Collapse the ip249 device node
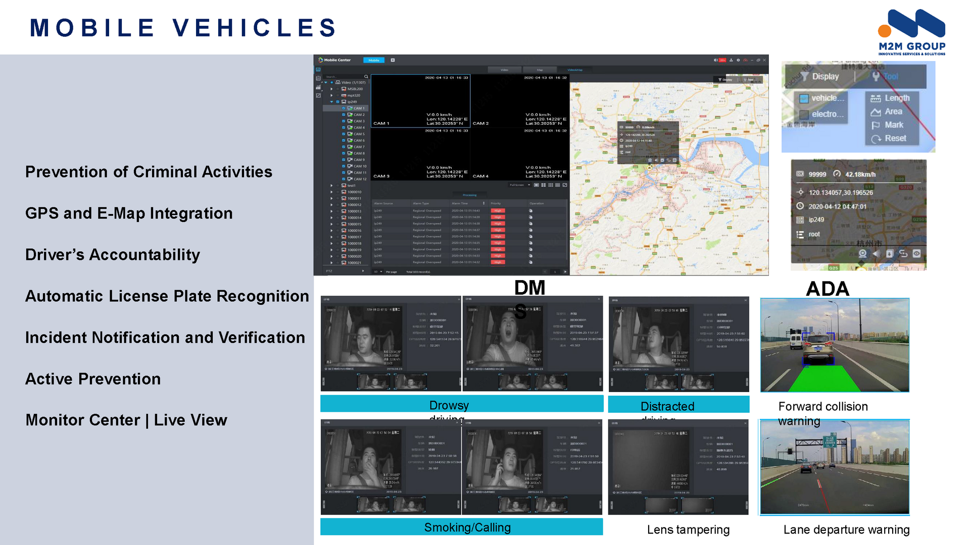 pos(332,102)
